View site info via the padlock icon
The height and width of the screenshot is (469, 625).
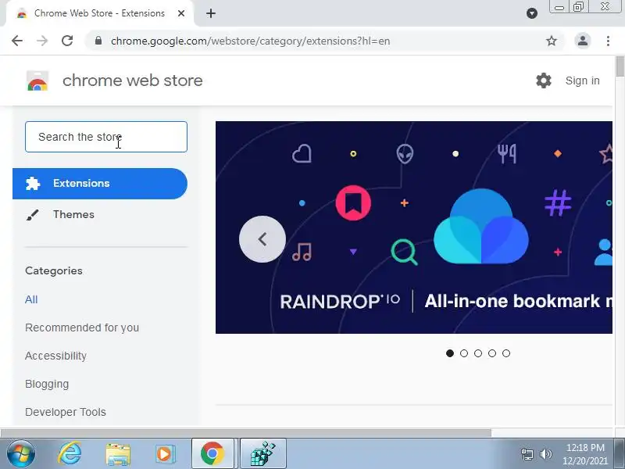point(98,41)
